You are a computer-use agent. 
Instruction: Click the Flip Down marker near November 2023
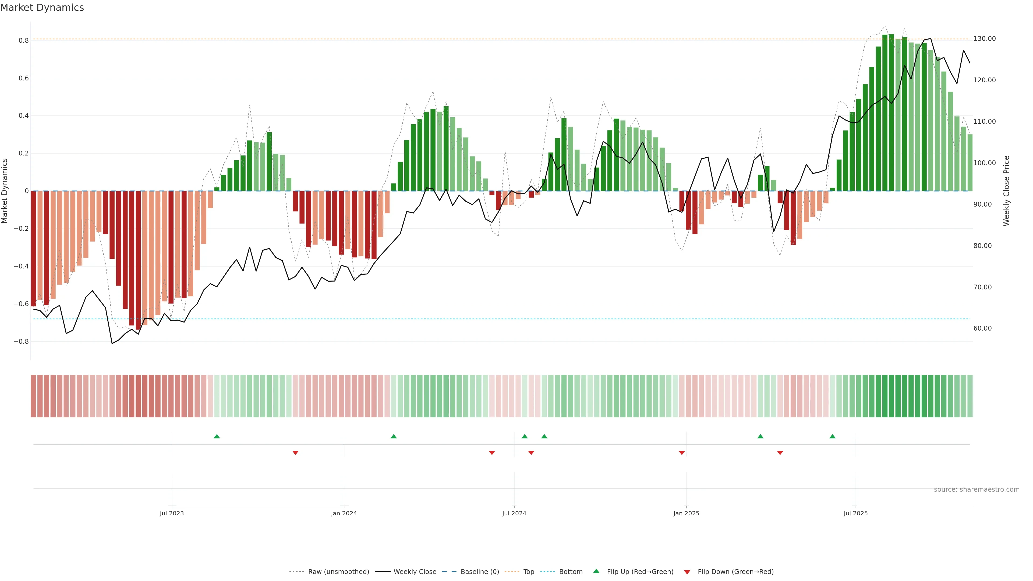(296, 453)
